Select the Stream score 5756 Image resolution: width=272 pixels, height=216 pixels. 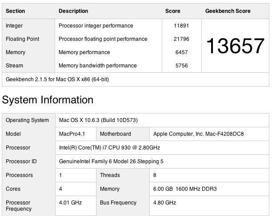pyautogui.click(x=181, y=66)
